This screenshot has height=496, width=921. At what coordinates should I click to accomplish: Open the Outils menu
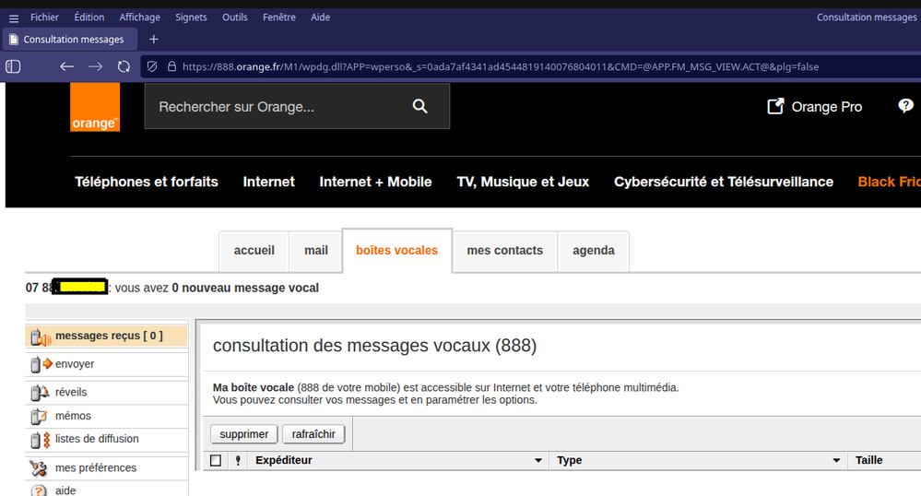coord(235,18)
